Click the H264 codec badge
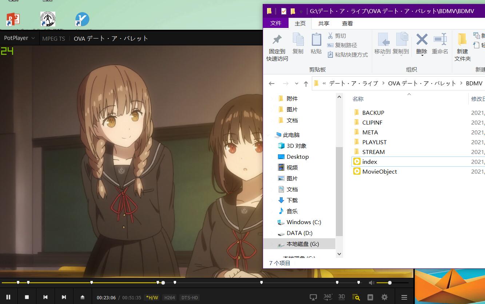Screen dimensions: 485x304 [x=170, y=297]
